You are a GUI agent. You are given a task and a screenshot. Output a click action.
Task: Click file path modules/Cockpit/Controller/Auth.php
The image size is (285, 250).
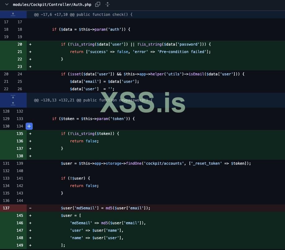[x=52, y=5]
